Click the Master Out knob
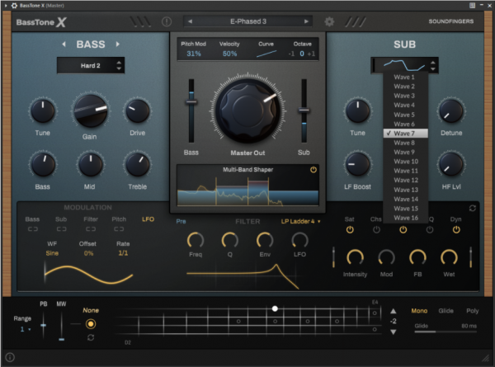The image size is (495, 367). click(247, 111)
